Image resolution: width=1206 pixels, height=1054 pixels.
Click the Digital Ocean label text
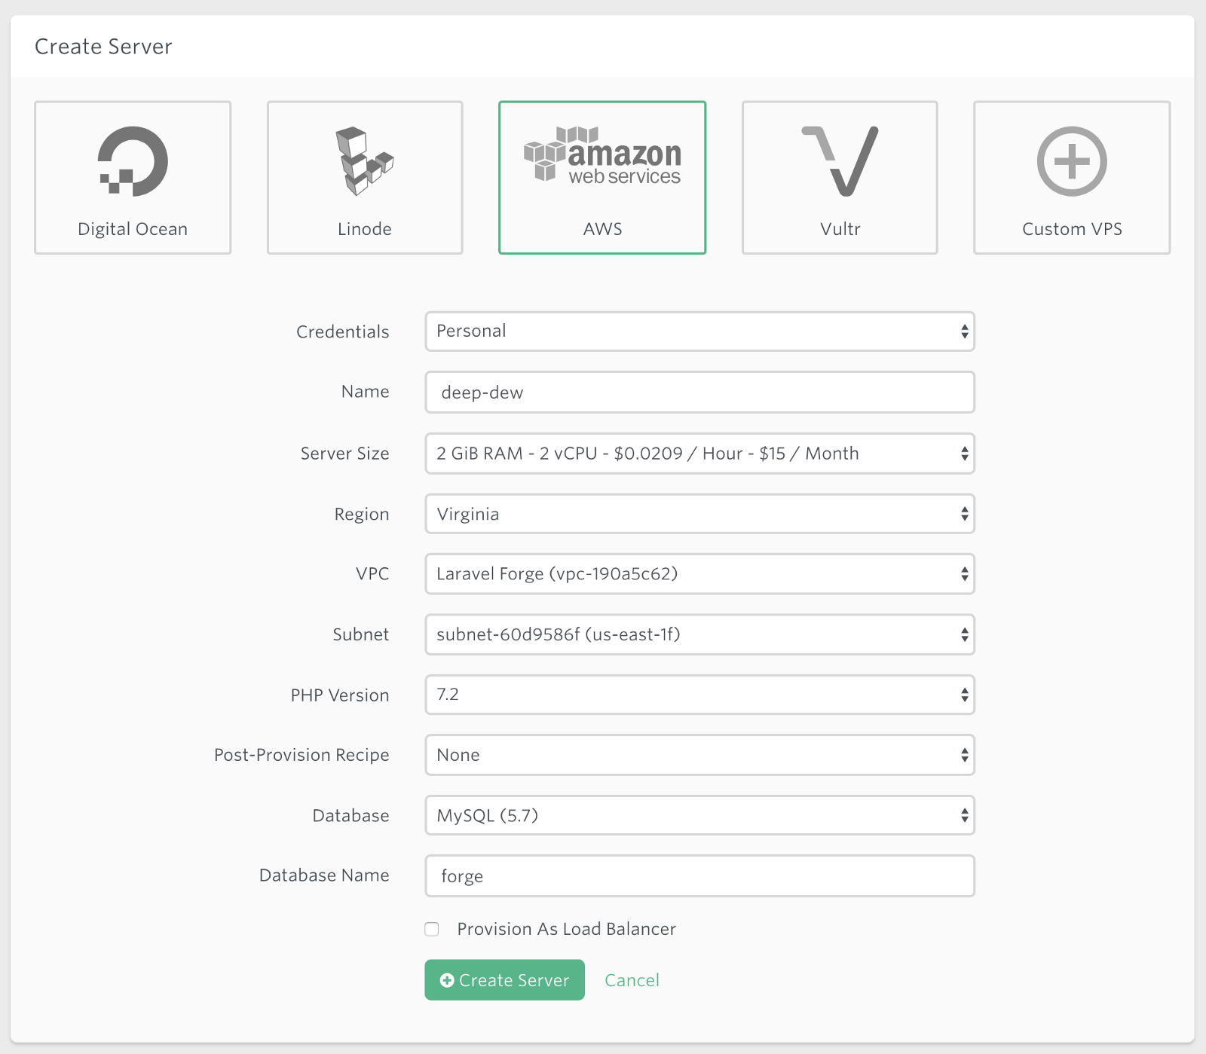tap(133, 229)
